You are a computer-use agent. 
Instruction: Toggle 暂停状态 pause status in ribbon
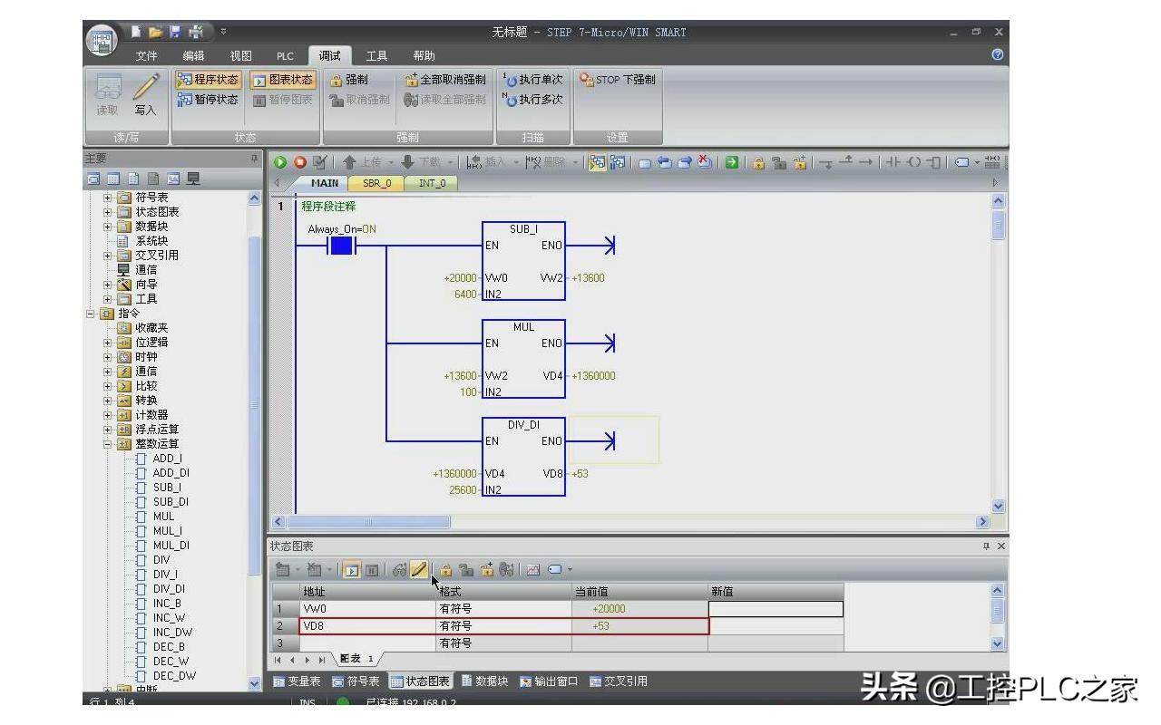point(208,100)
